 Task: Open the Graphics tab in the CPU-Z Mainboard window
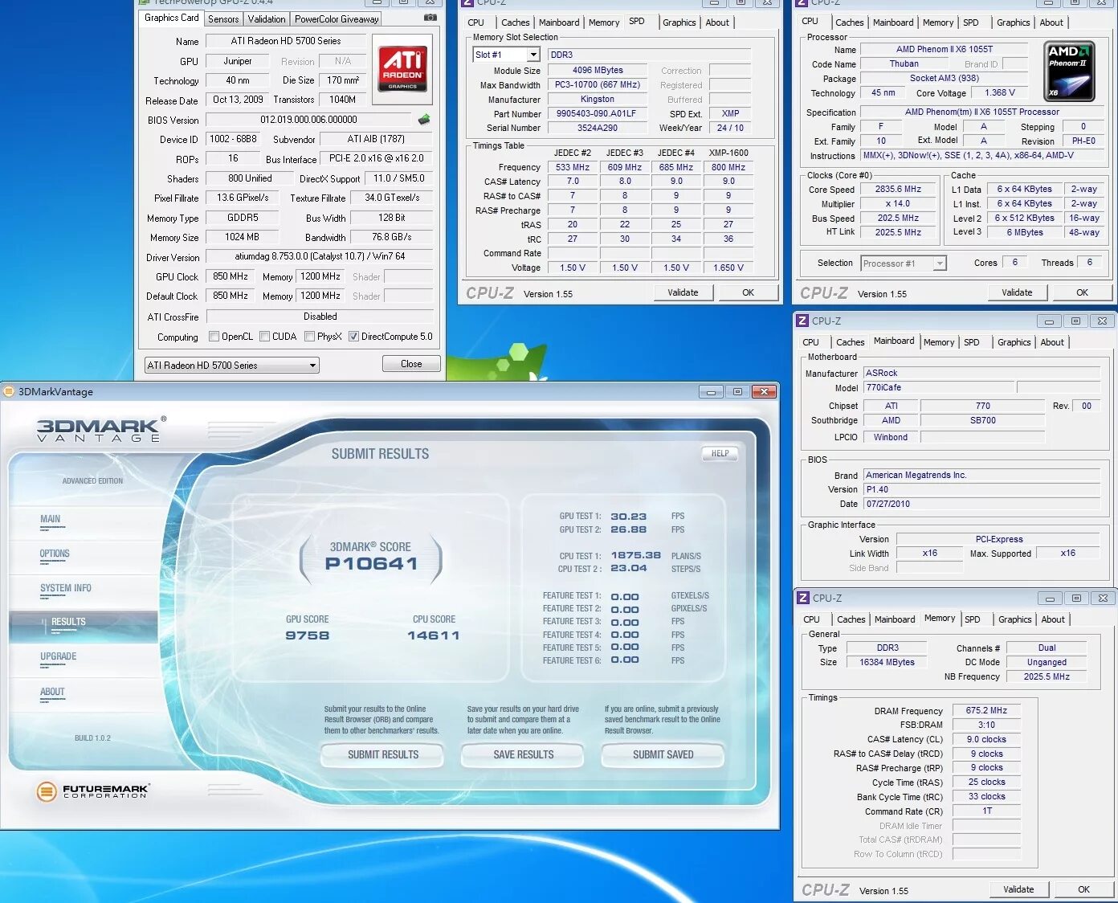[1014, 342]
